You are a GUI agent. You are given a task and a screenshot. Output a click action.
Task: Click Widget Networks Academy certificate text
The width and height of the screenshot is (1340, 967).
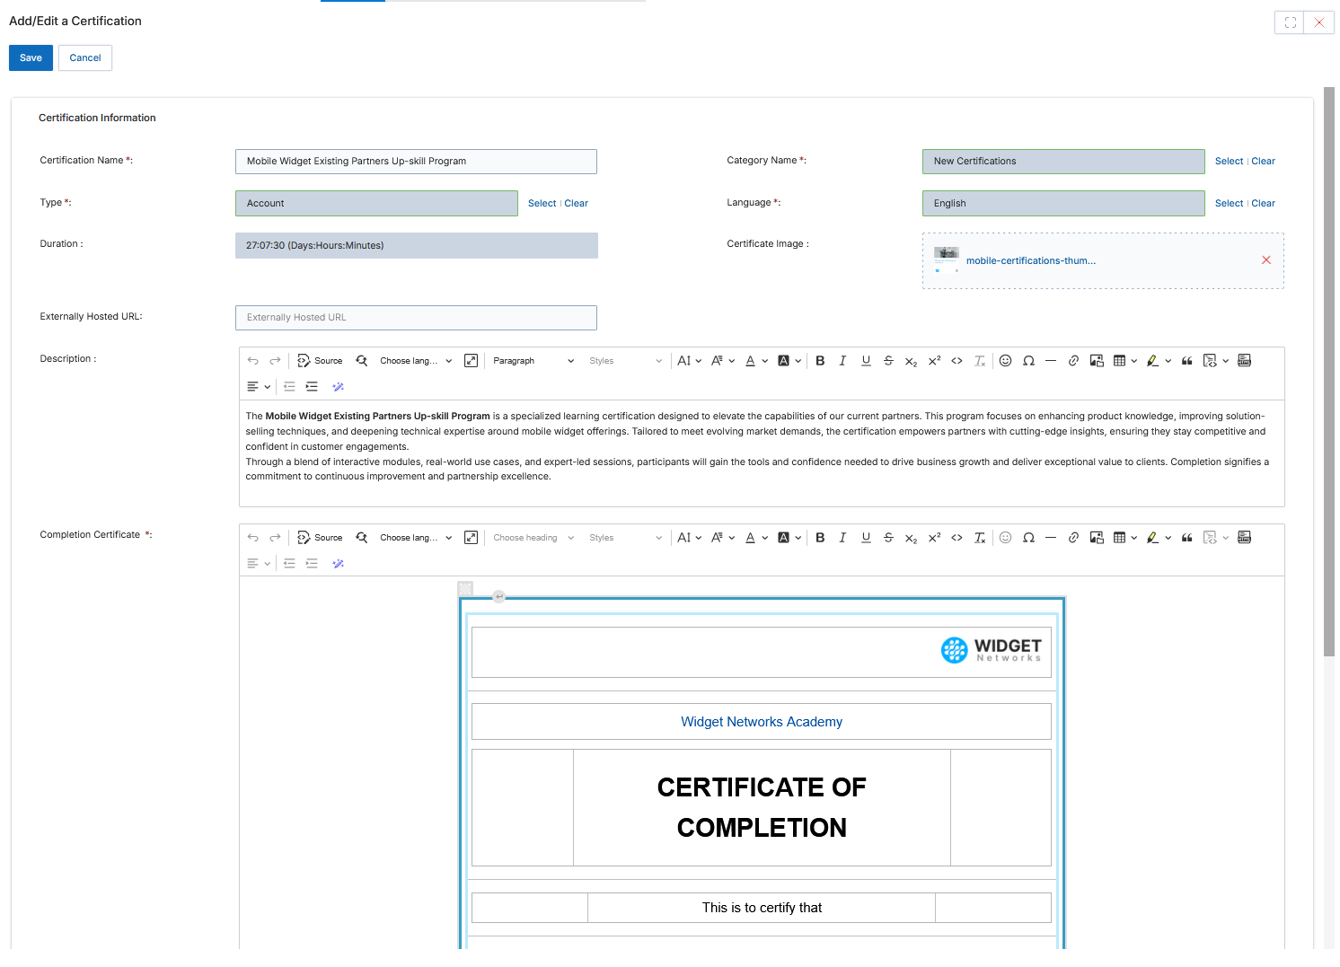pyautogui.click(x=762, y=722)
